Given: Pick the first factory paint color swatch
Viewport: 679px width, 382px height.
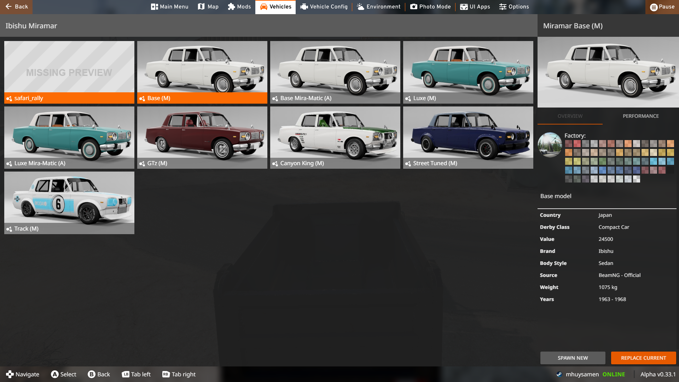Looking at the screenshot, I should pyautogui.click(x=568, y=144).
